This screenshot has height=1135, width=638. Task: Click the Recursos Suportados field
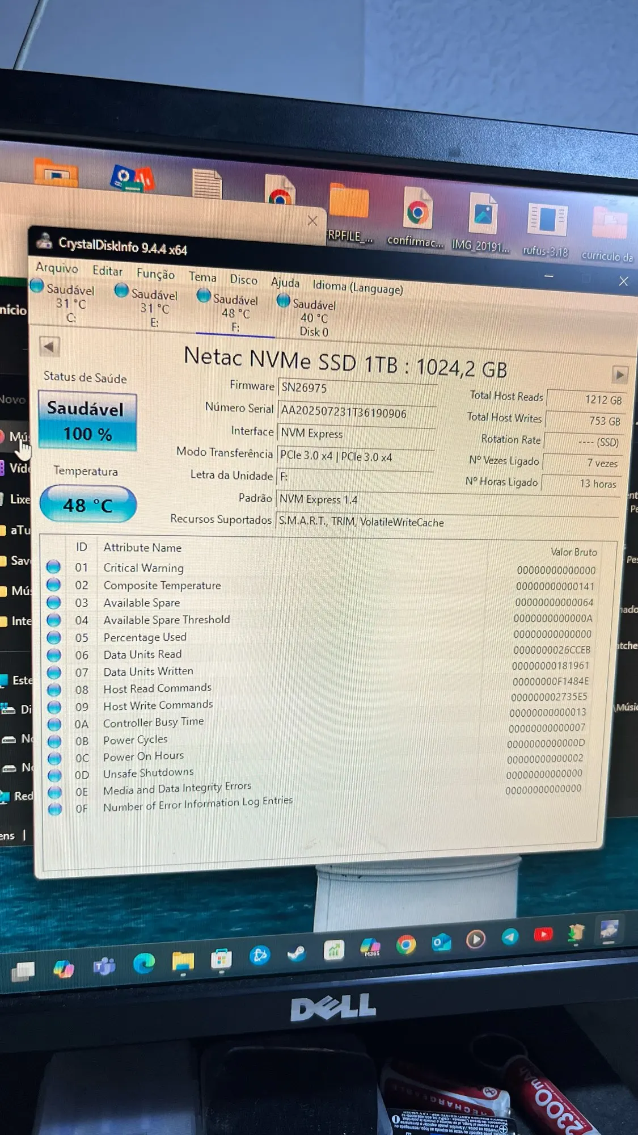447,522
